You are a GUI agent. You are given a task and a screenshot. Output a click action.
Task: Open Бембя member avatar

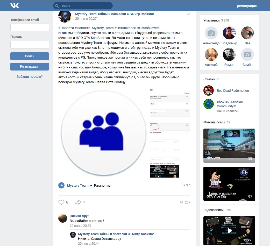(x=247, y=54)
